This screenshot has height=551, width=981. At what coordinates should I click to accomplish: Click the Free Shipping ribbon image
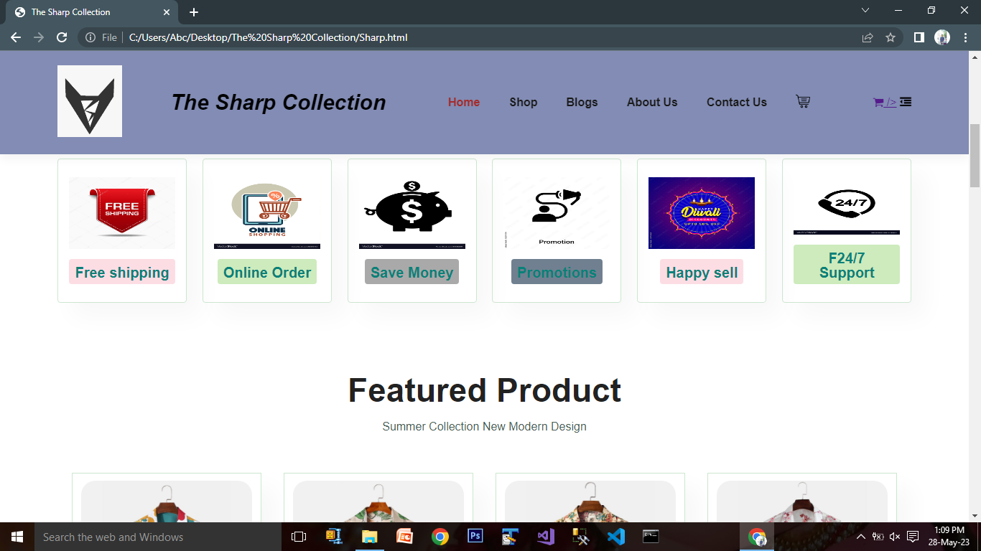122,213
